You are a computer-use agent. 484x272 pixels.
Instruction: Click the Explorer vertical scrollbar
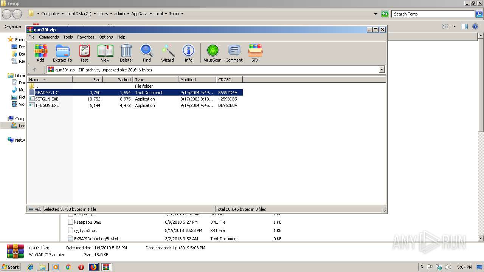coord(481,137)
